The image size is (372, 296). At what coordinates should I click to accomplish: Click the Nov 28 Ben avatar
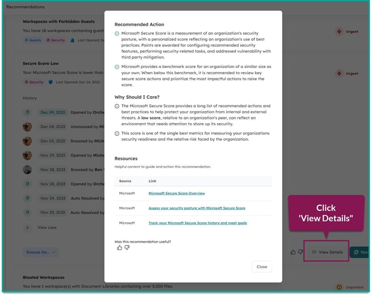(27, 170)
